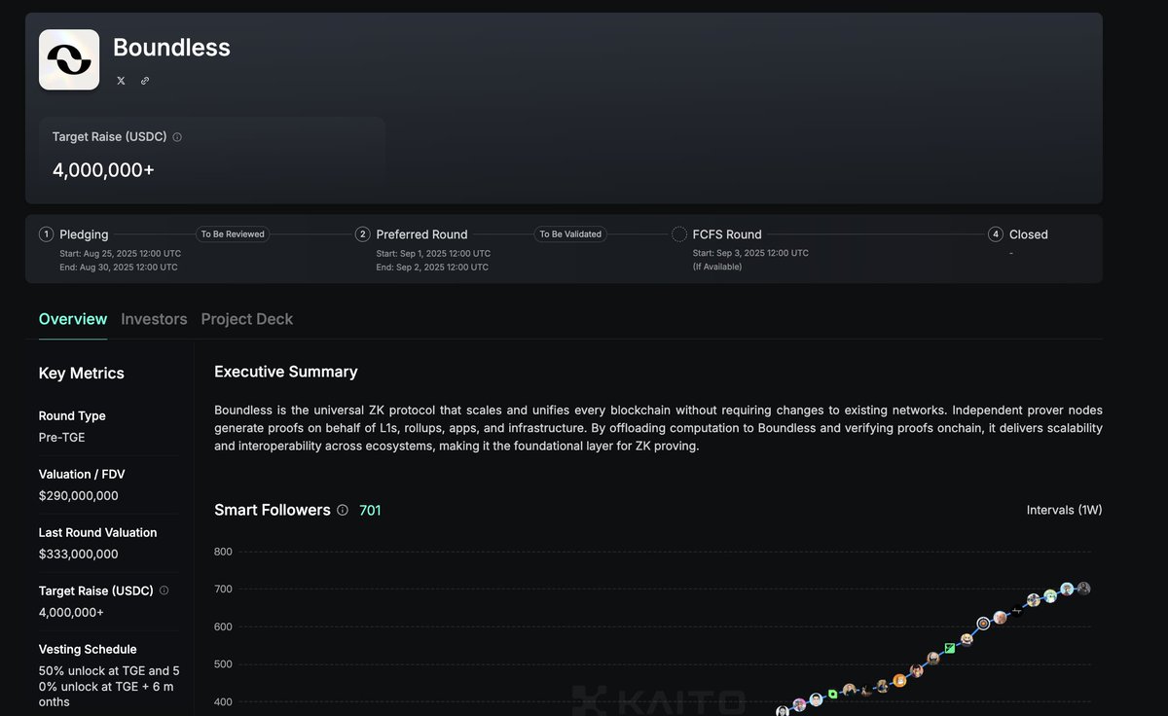
Task: Open the Boundless website link icon
Action: coord(145,81)
